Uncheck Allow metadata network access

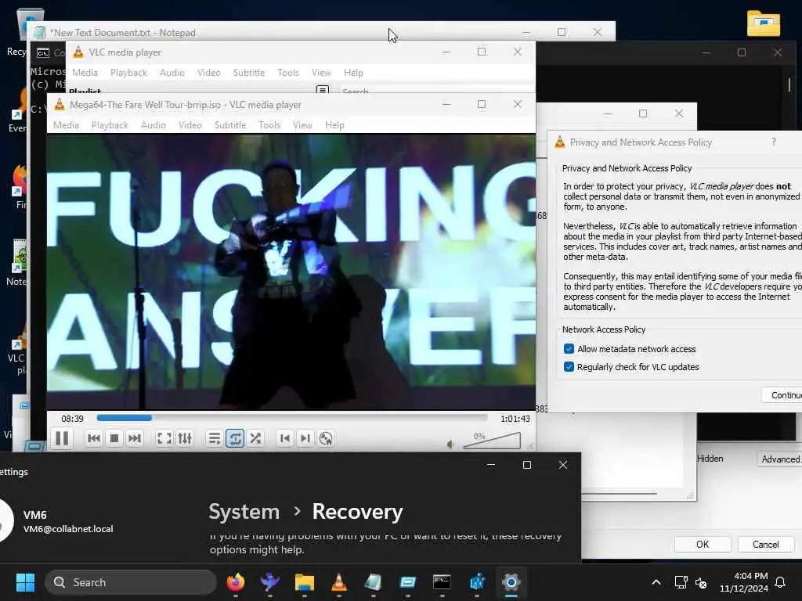coord(569,348)
